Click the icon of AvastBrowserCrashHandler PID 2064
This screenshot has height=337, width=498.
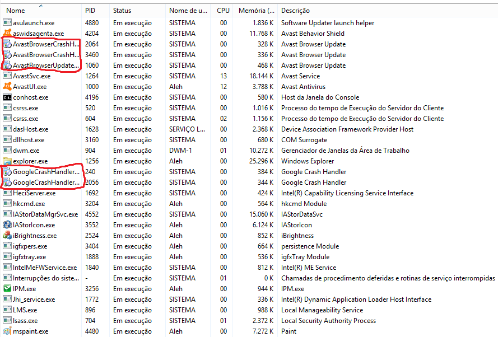pyautogui.click(x=7, y=44)
